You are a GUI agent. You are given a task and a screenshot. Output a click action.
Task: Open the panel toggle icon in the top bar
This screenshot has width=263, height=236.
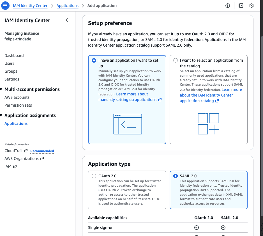(x=241, y=6)
